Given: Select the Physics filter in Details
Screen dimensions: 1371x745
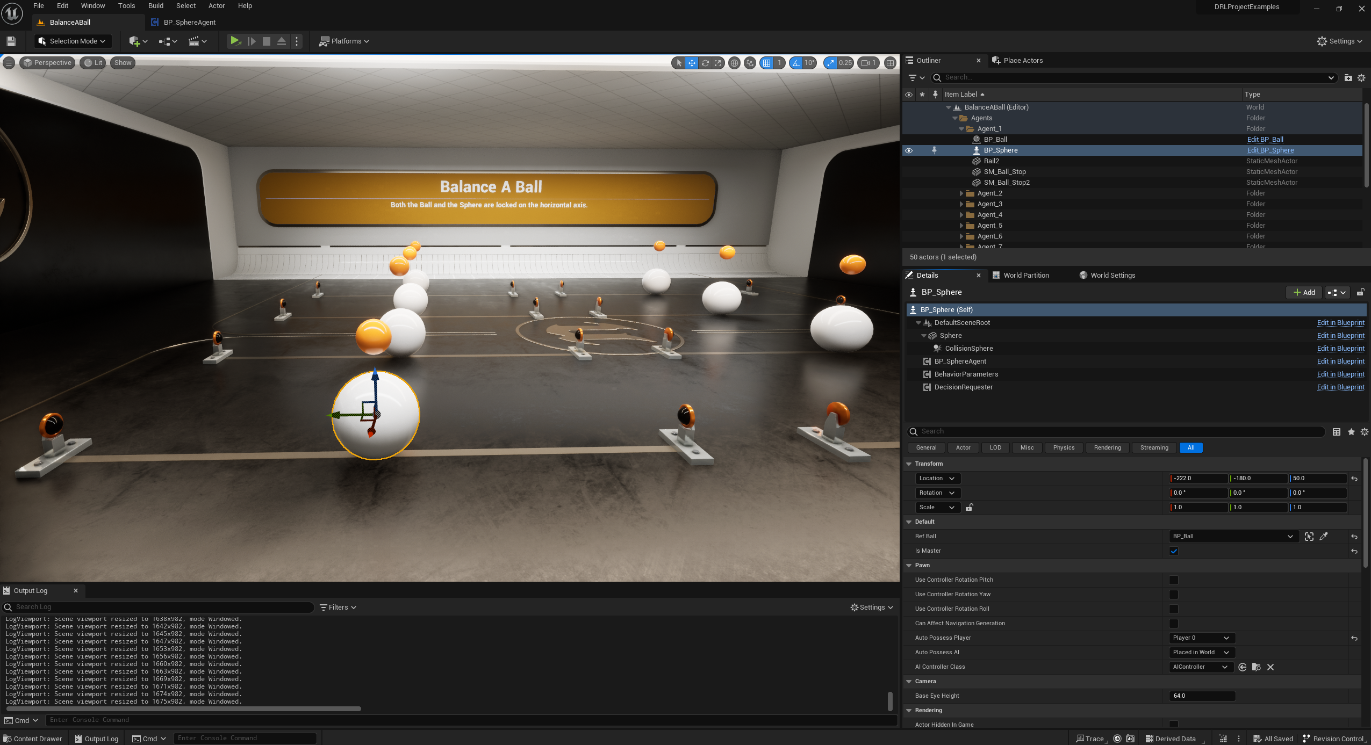Looking at the screenshot, I should tap(1064, 448).
